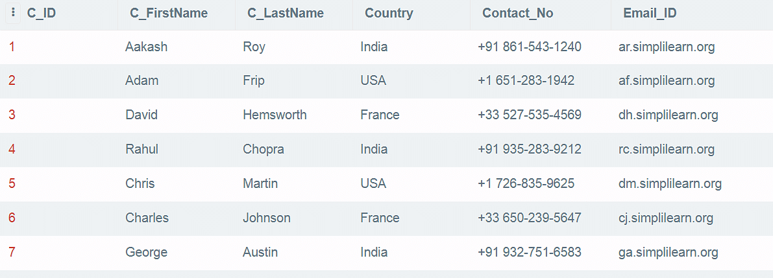Image resolution: width=773 pixels, height=278 pixels.
Task: Click the Austin last name cell
Action: pyautogui.click(x=260, y=252)
